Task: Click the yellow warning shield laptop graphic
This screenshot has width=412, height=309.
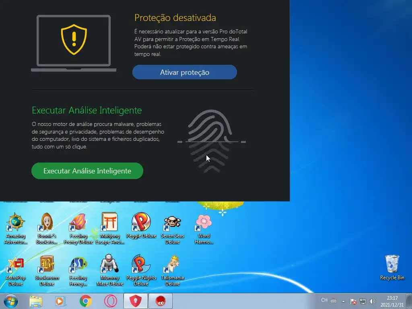Action: tap(74, 43)
